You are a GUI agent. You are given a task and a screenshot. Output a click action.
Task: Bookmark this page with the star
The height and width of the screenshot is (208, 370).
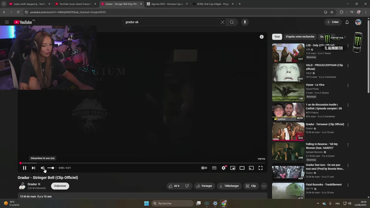(x=332, y=12)
